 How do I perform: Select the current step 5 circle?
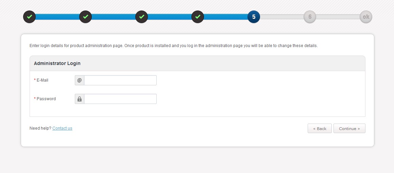(254, 17)
